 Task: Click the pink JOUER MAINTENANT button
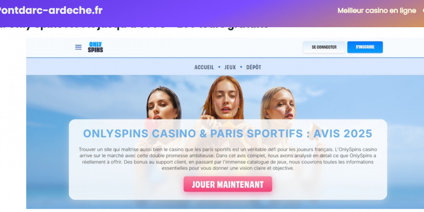(228, 184)
